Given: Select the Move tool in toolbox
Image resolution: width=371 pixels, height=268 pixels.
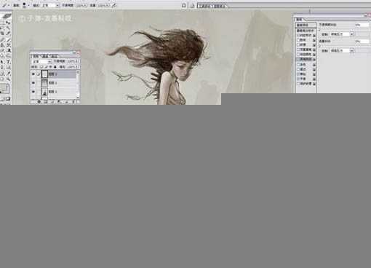Looking at the screenshot, I should [x=9, y=23].
